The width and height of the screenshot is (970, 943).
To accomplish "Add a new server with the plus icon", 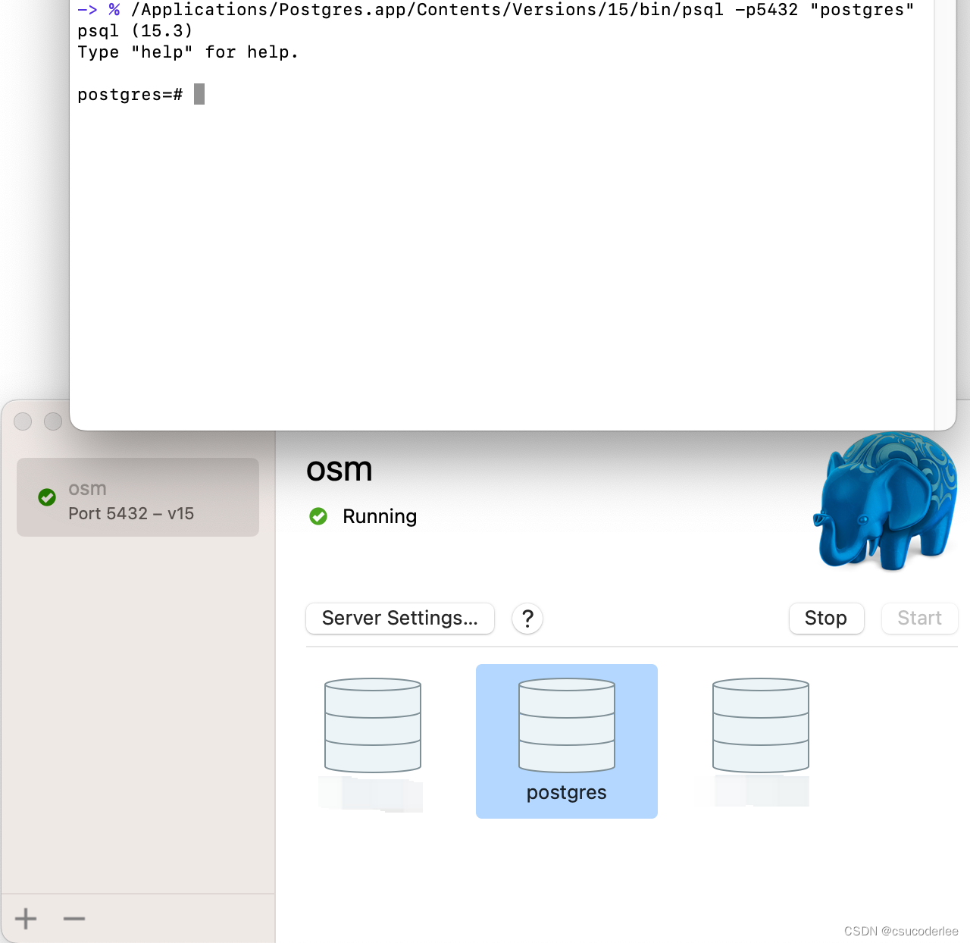I will tap(25, 918).
